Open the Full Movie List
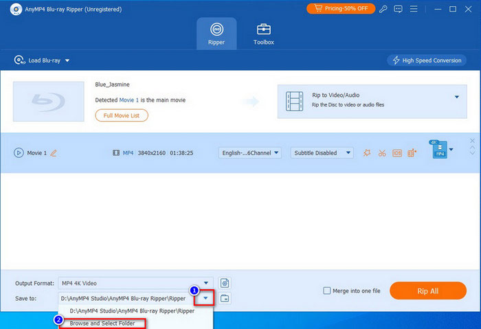 click(122, 115)
